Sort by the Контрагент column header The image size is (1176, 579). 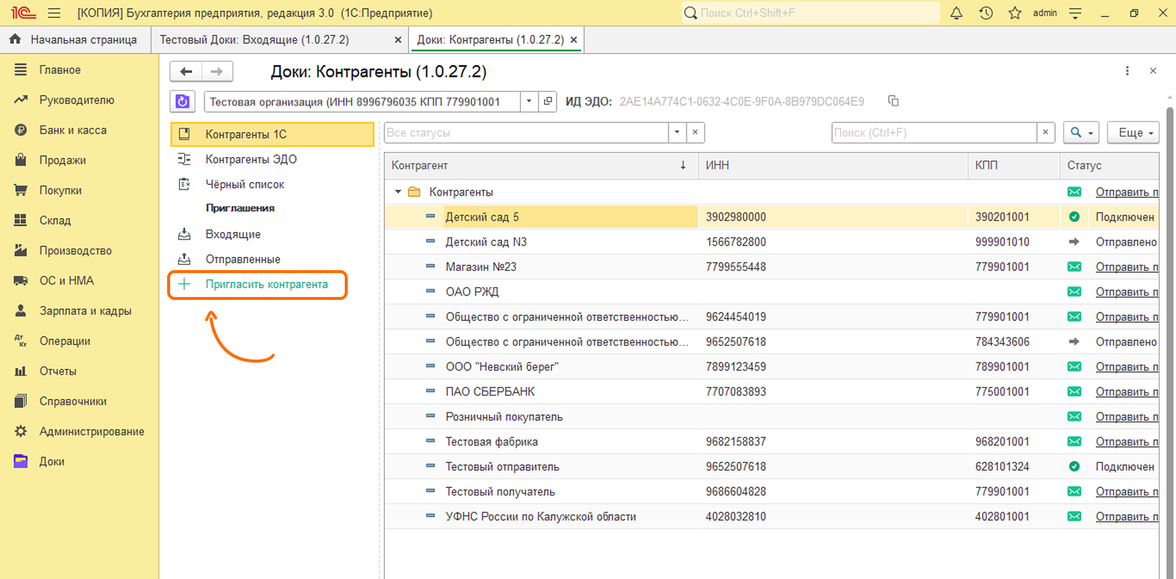click(541, 165)
